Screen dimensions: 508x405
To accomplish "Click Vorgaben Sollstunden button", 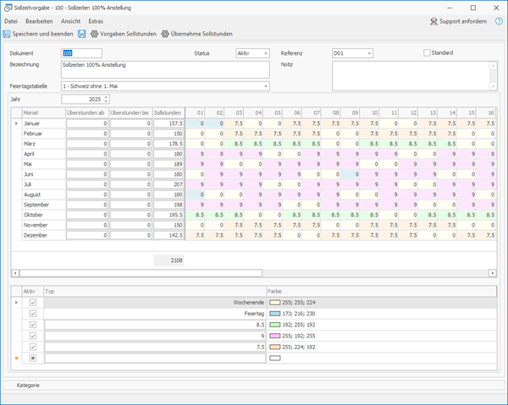I will 124,34.
